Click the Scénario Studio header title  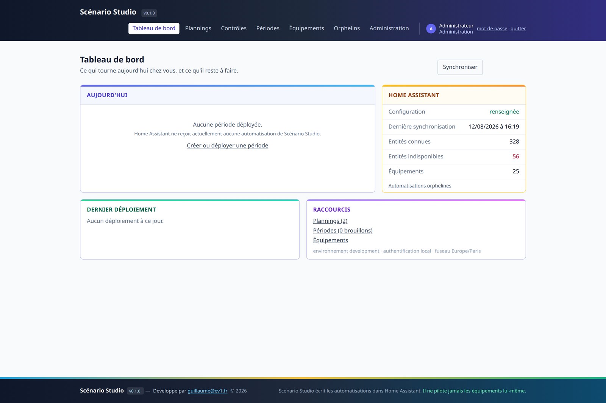pos(108,12)
